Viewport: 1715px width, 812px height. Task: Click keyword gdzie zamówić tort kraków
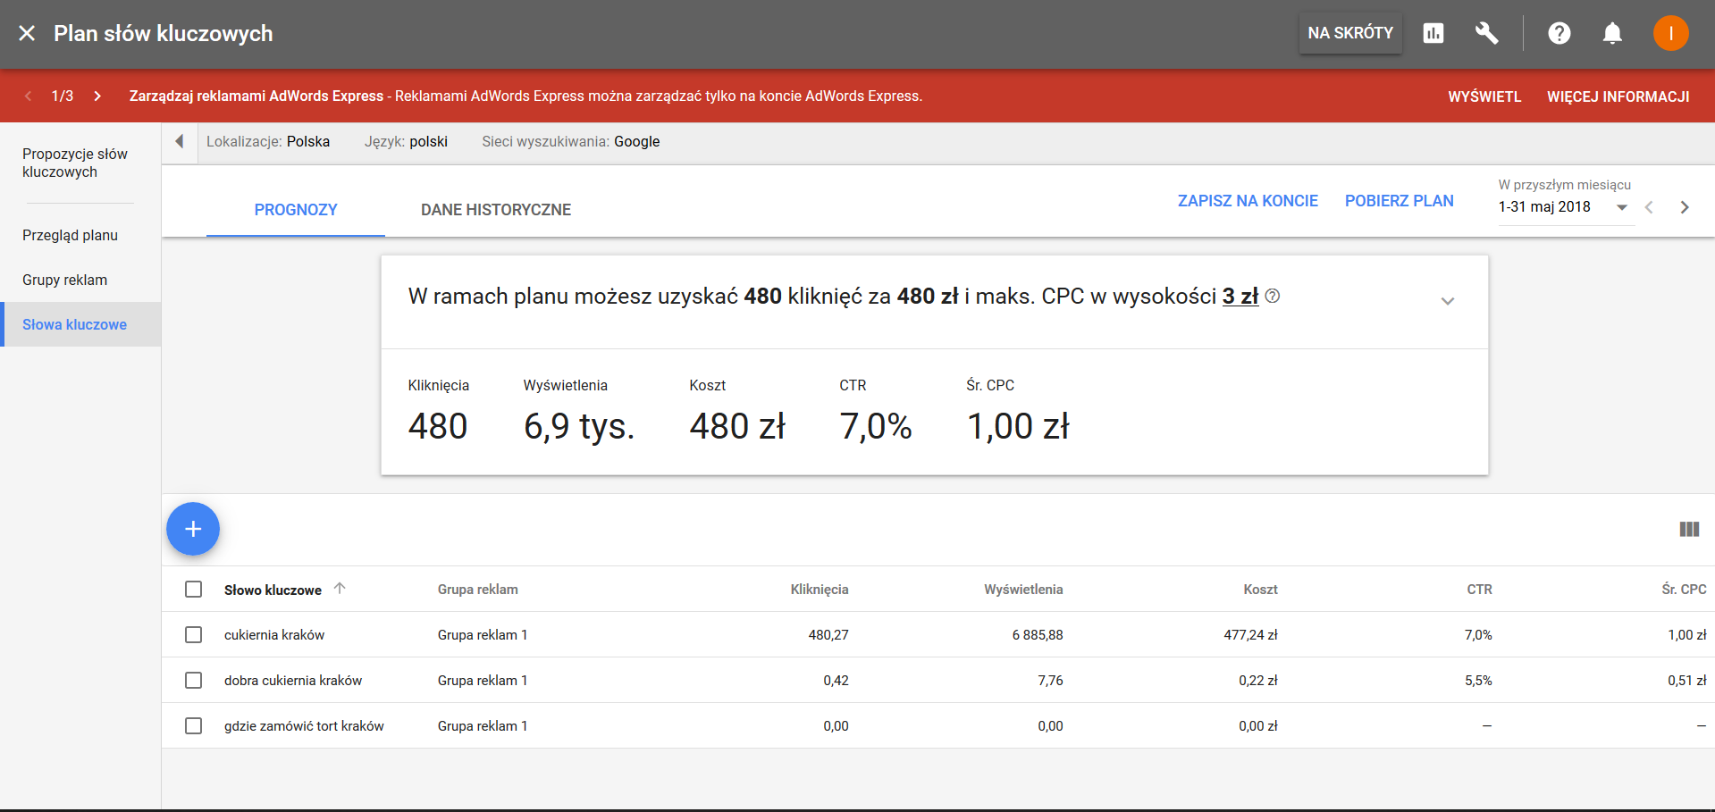point(304,726)
